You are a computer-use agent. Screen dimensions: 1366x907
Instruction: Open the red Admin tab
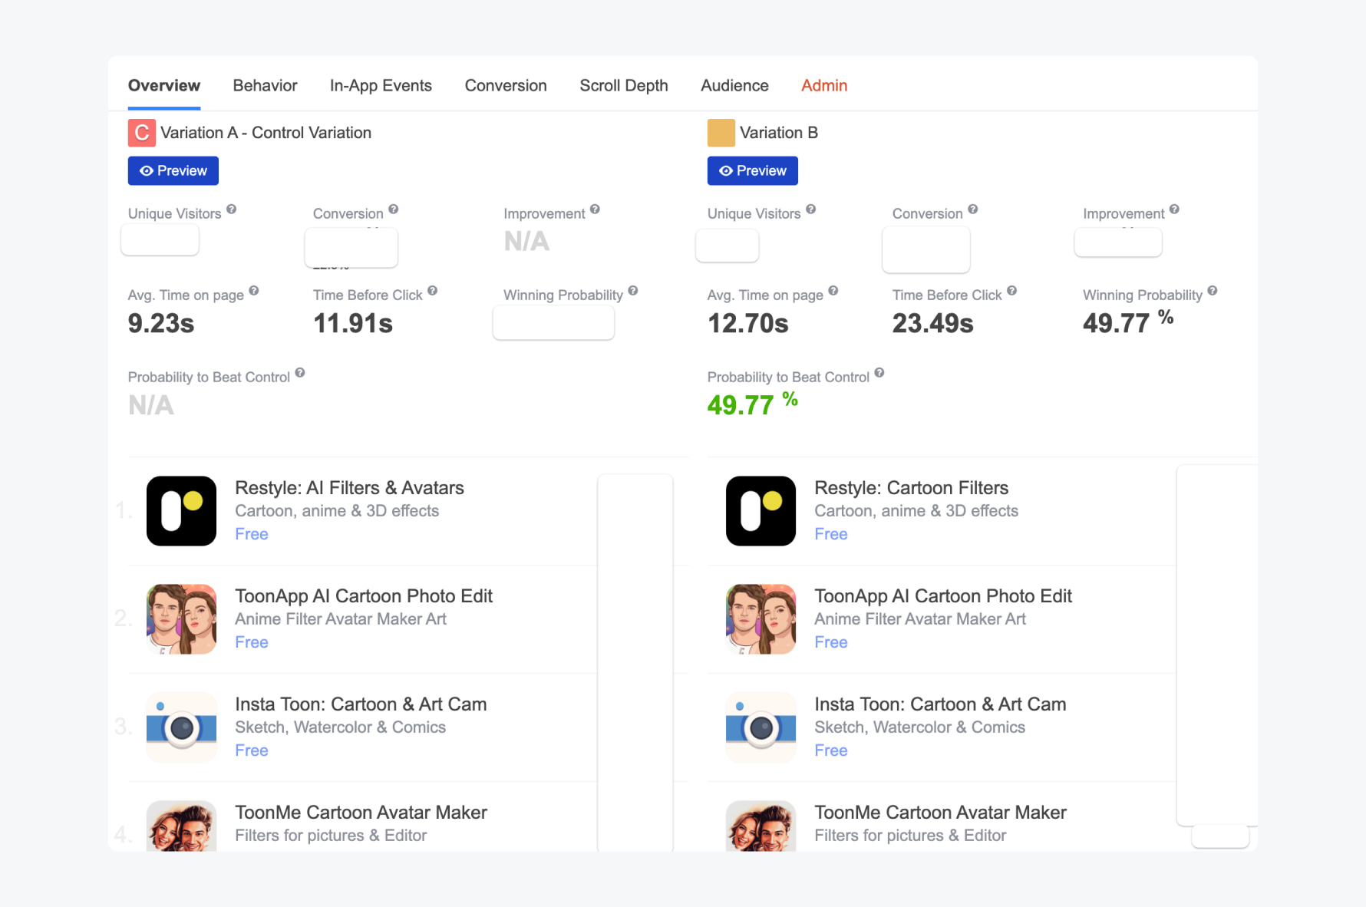point(823,86)
